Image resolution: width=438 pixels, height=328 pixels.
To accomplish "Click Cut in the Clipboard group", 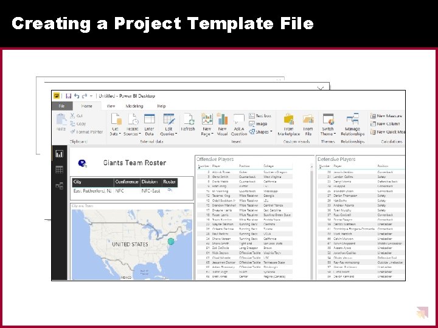I will tap(77, 115).
